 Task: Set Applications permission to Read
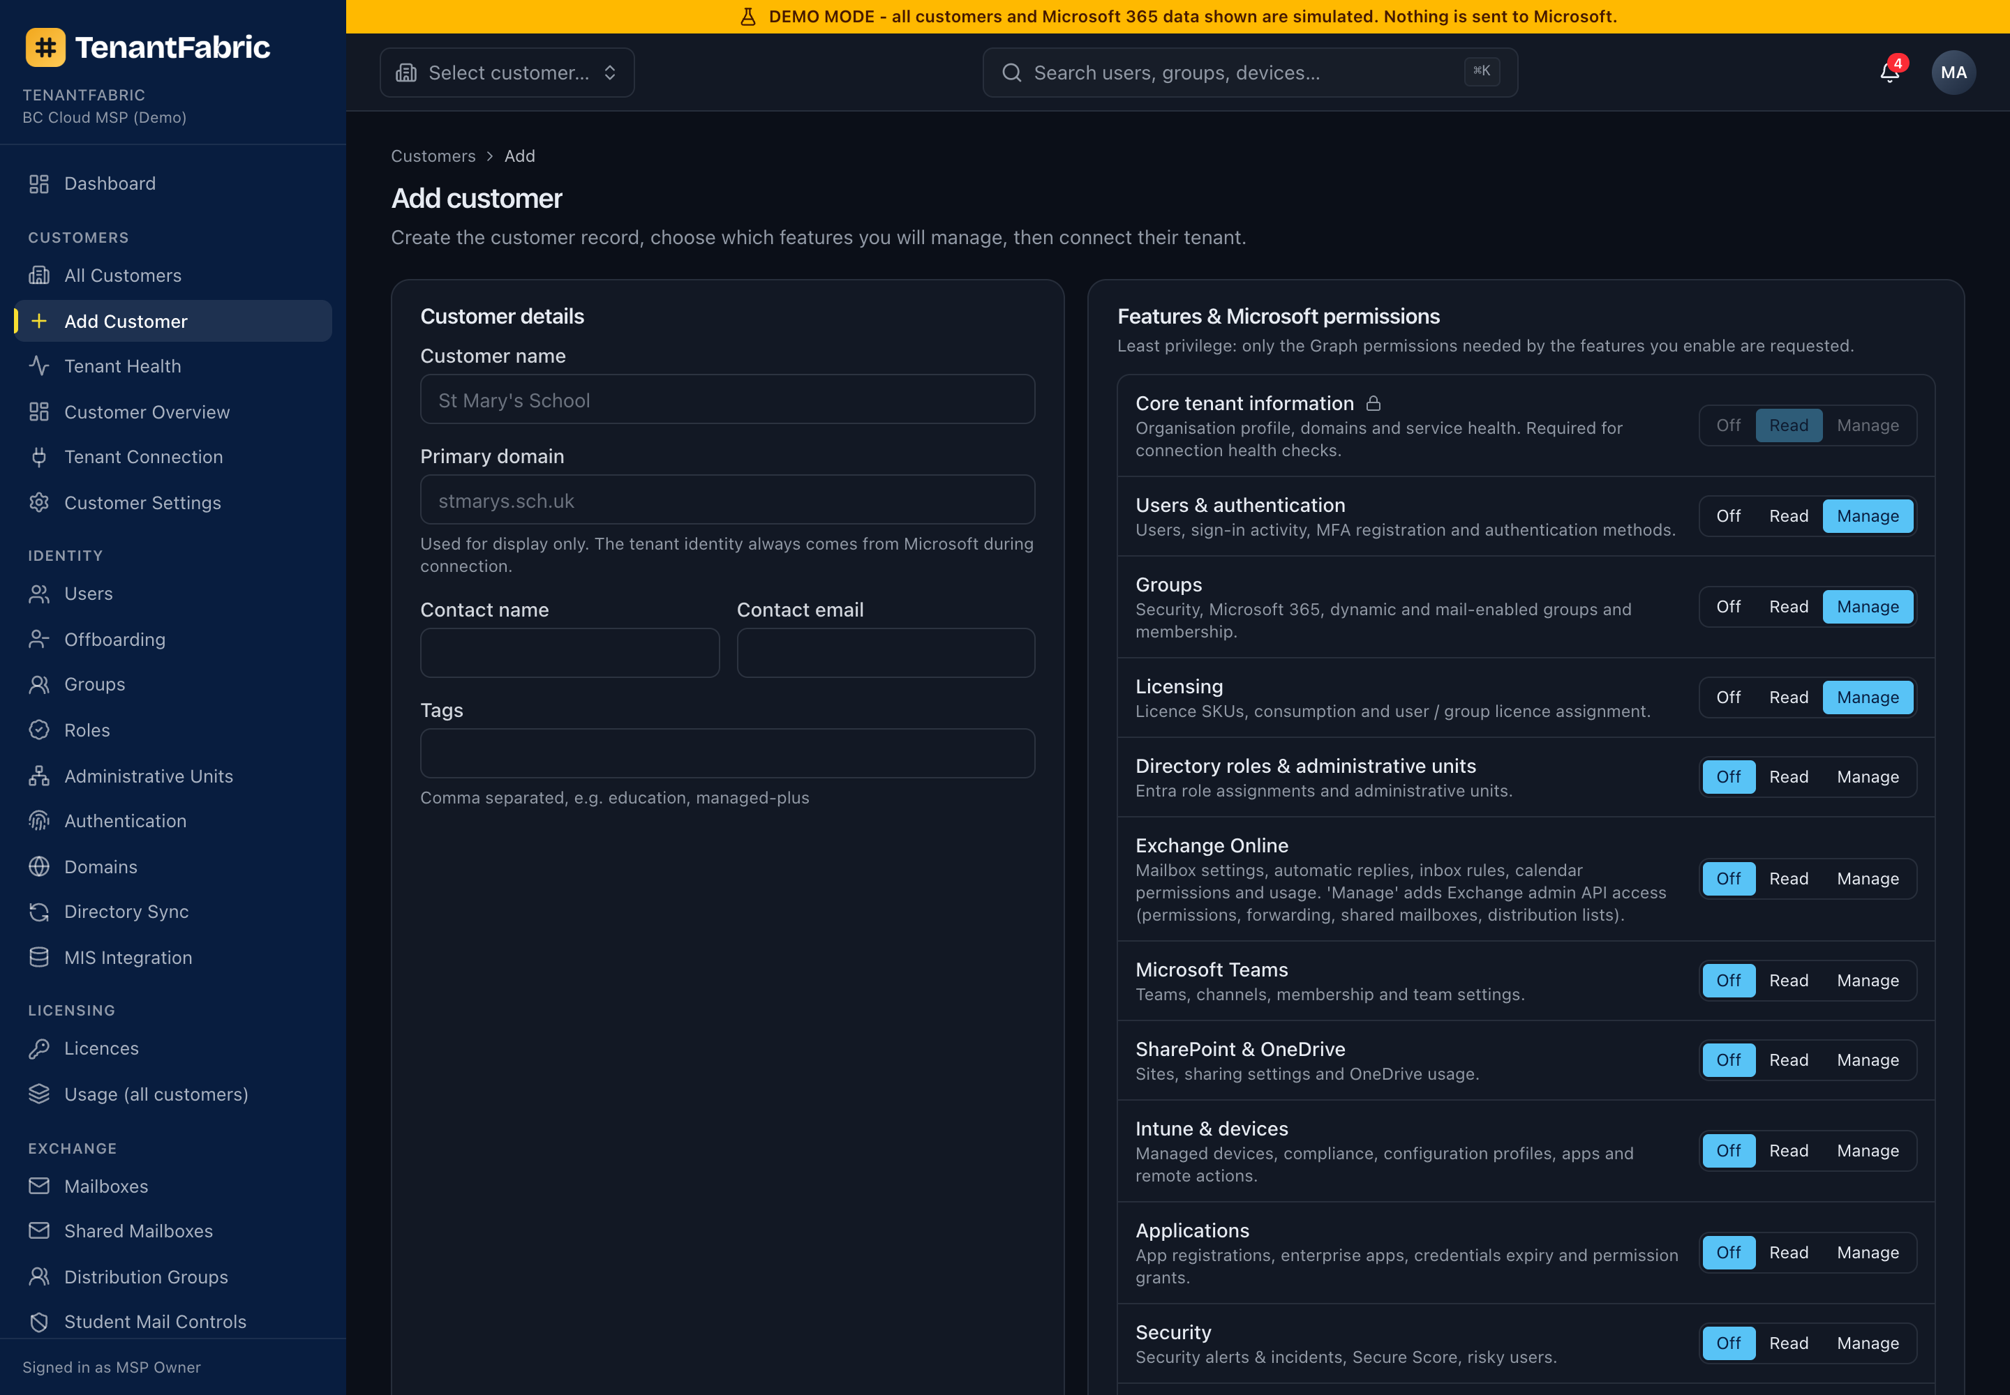tap(1789, 1253)
